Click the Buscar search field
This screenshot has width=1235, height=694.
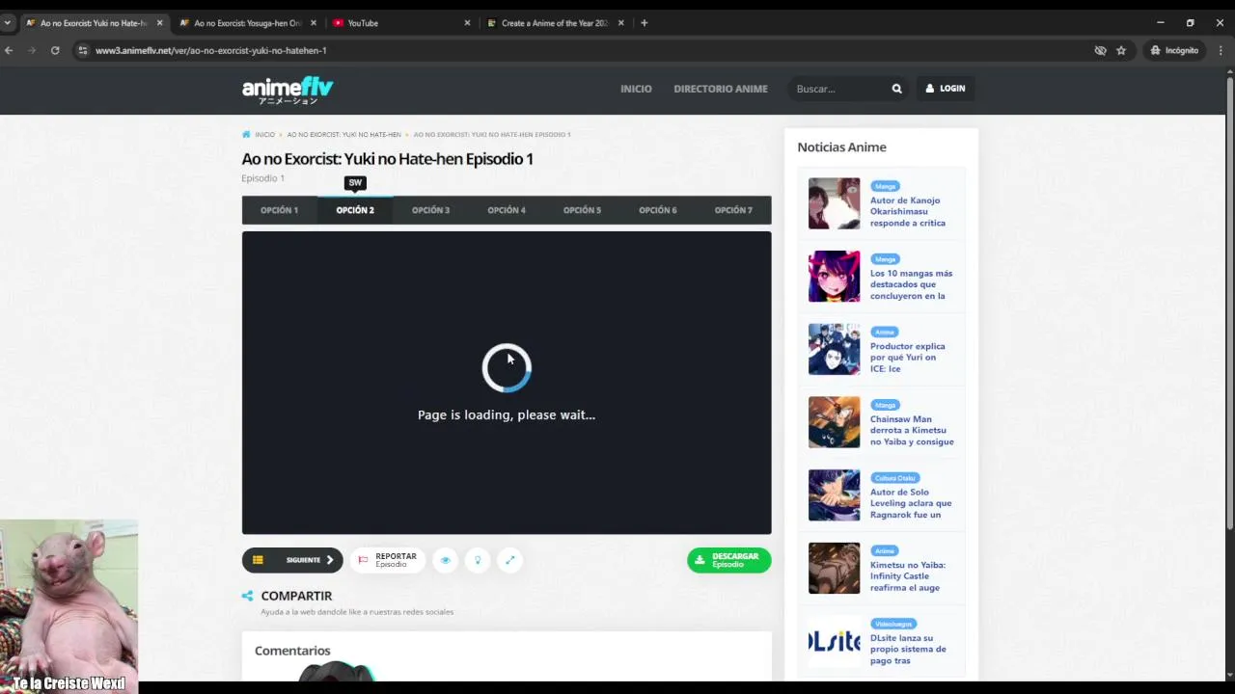839,89
